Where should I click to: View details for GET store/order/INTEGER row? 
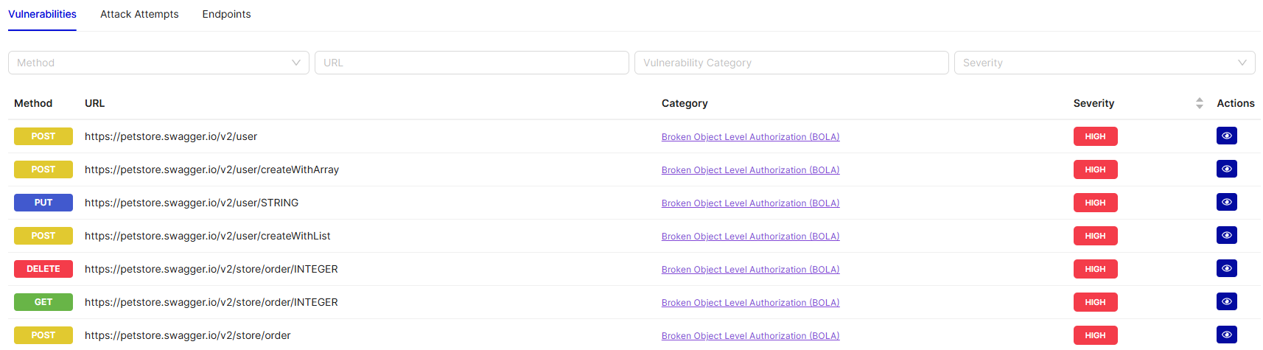1226,302
